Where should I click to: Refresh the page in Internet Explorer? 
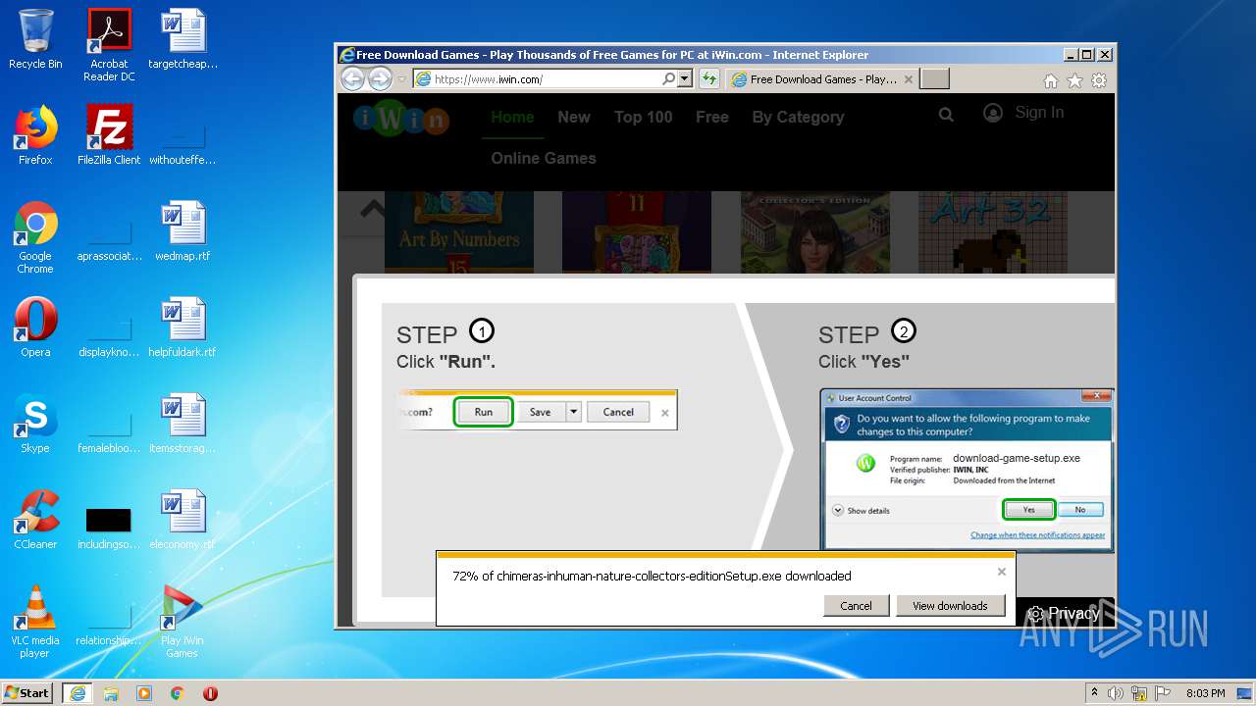pyautogui.click(x=708, y=79)
